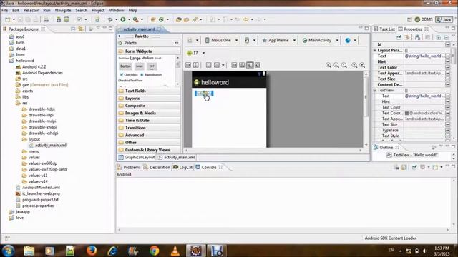
Task: Open the Window menu
Action: [x=117, y=10]
